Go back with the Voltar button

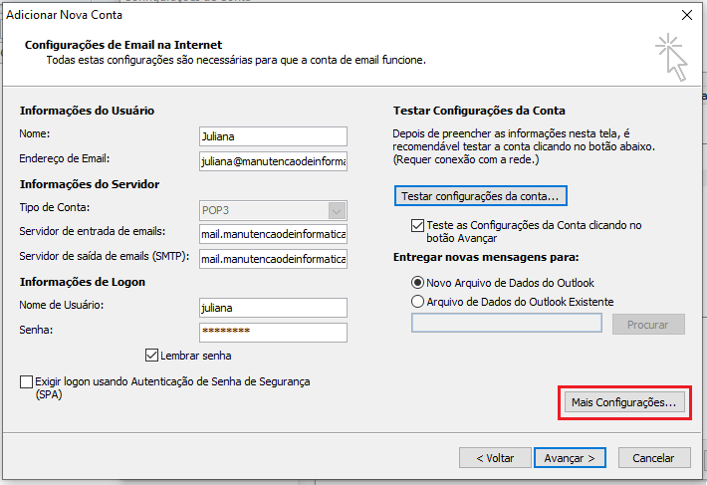(495, 458)
